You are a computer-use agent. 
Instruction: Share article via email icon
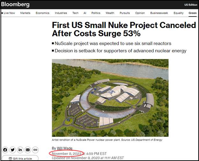28,150
